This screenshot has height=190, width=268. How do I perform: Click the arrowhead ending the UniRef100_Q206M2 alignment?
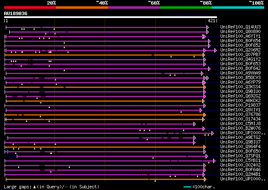[x=216, y=50]
